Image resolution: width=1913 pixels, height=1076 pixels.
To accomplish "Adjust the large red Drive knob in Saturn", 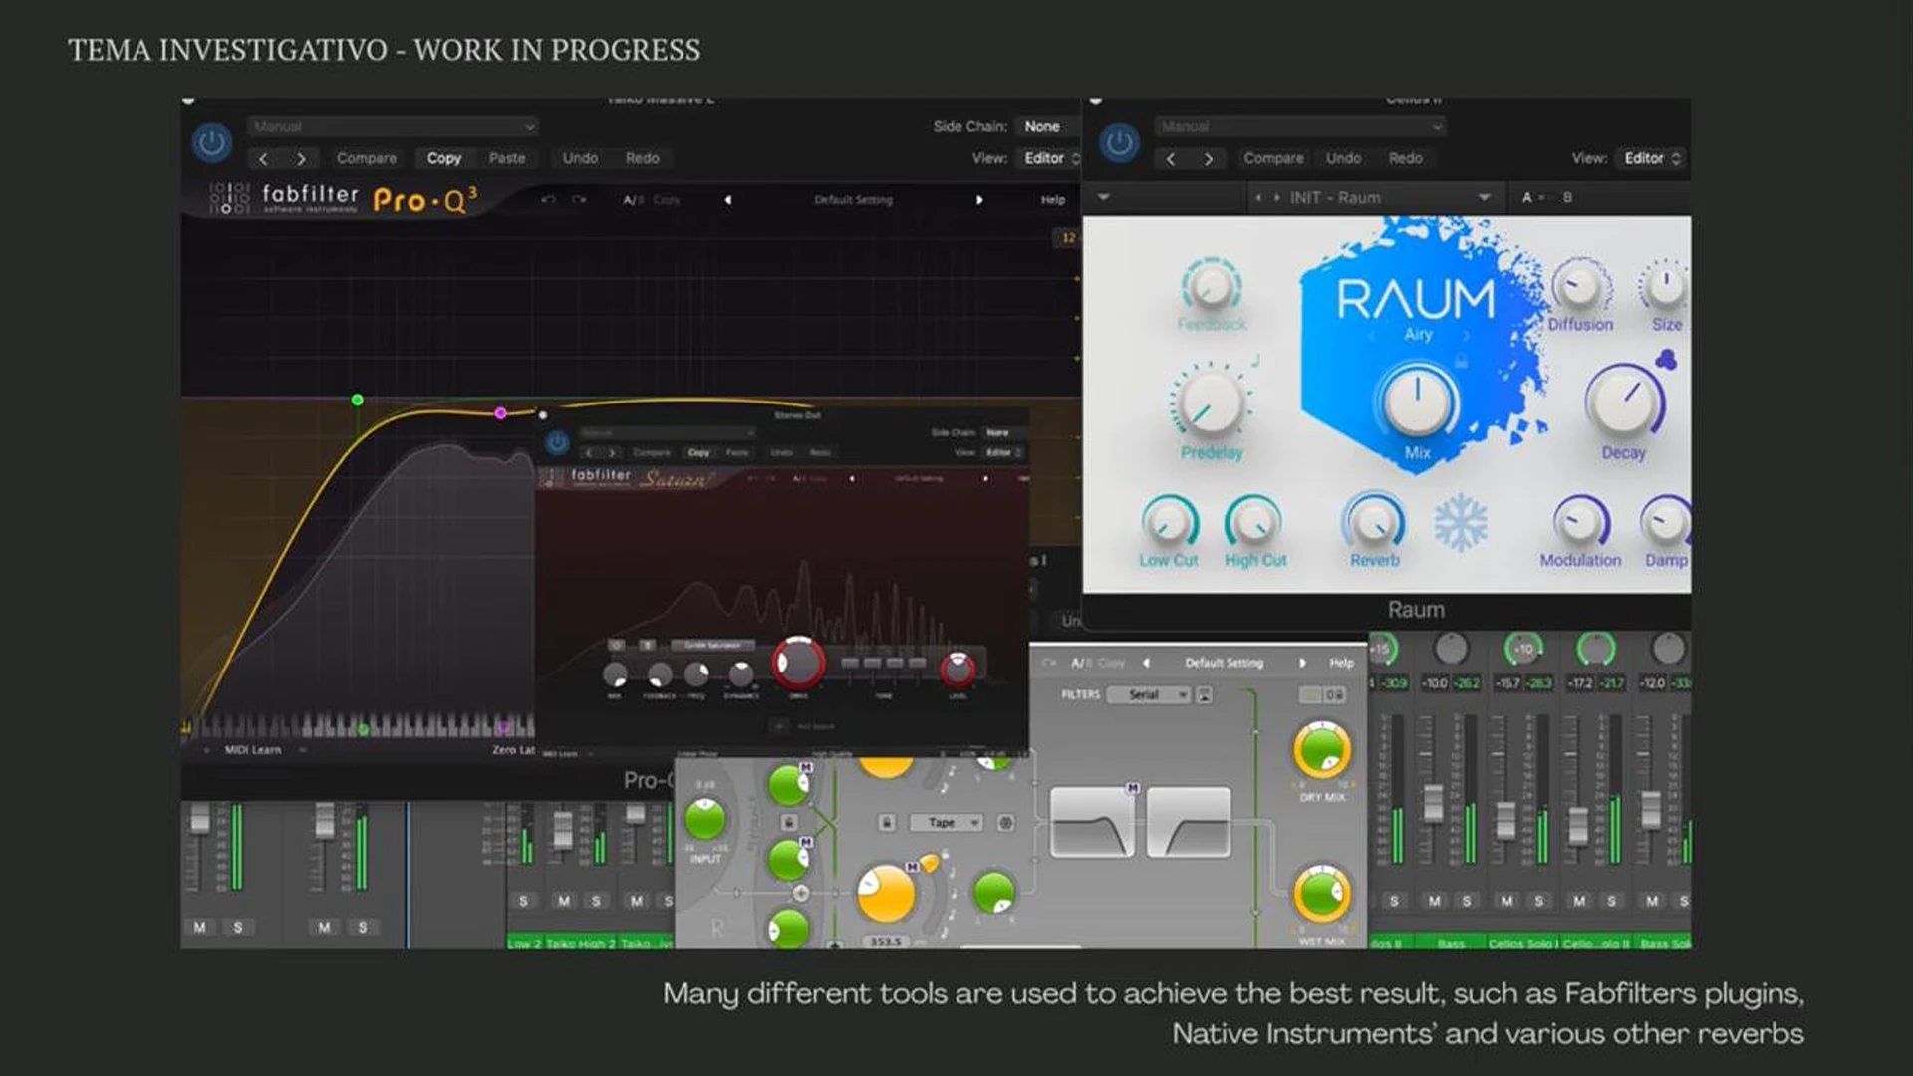I will tap(798, 662).
